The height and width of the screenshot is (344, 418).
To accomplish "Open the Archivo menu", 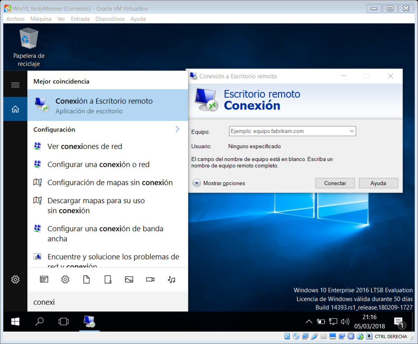I will click(x=15, y=19).
